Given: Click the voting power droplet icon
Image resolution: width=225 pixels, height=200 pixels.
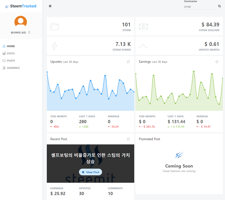Looking at the screenshot, I should point(29,32).
